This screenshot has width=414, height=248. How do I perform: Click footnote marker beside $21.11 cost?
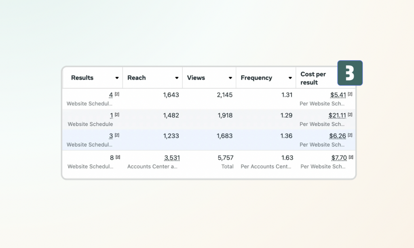tap(350, 115)
